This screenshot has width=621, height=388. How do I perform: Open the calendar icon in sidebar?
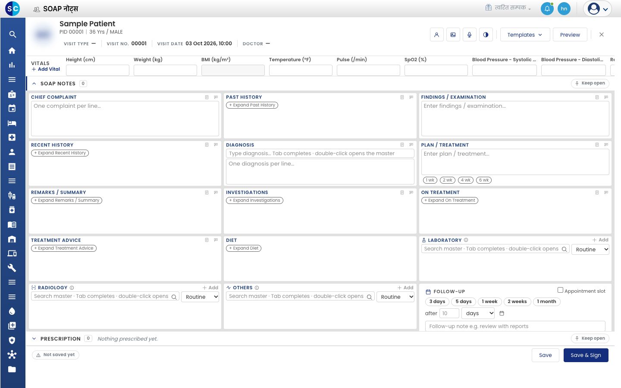12,108
